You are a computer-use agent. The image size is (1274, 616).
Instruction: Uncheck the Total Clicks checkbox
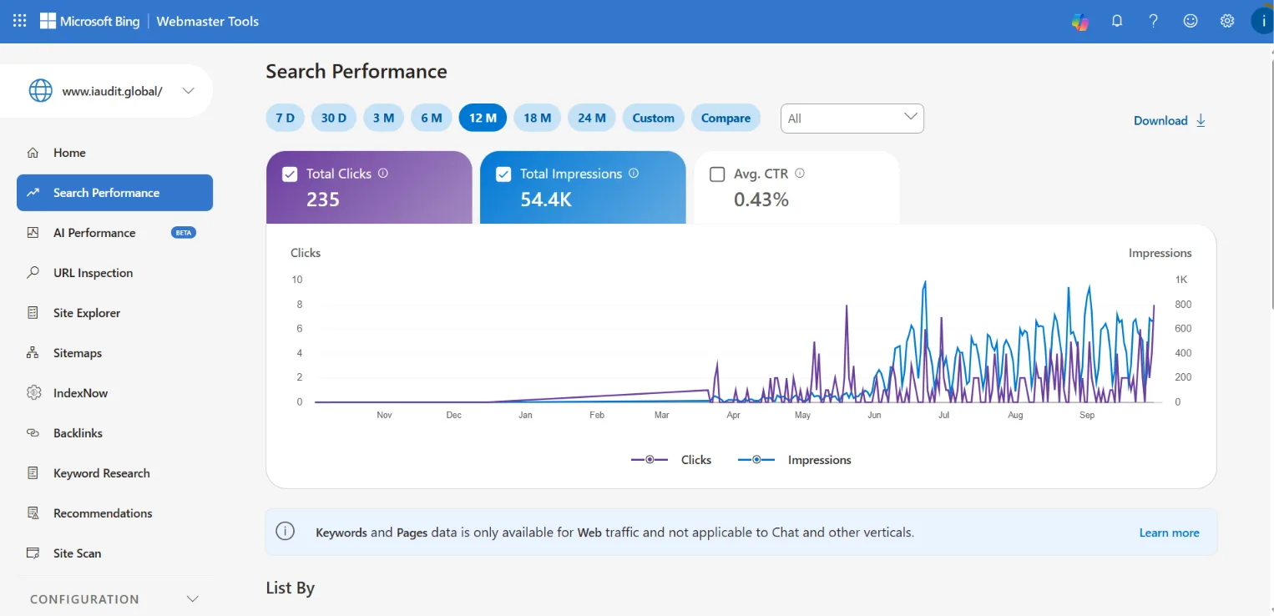[x=290, y=174]
